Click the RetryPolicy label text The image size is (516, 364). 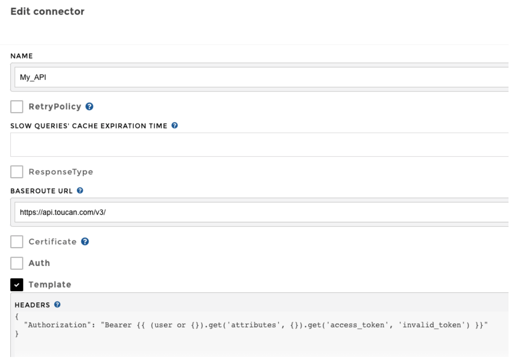coord(55,107)
